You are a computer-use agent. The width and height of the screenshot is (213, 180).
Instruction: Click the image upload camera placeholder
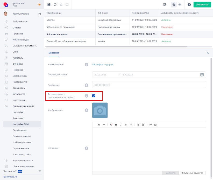pyautogui.click(x=100, y=110)
